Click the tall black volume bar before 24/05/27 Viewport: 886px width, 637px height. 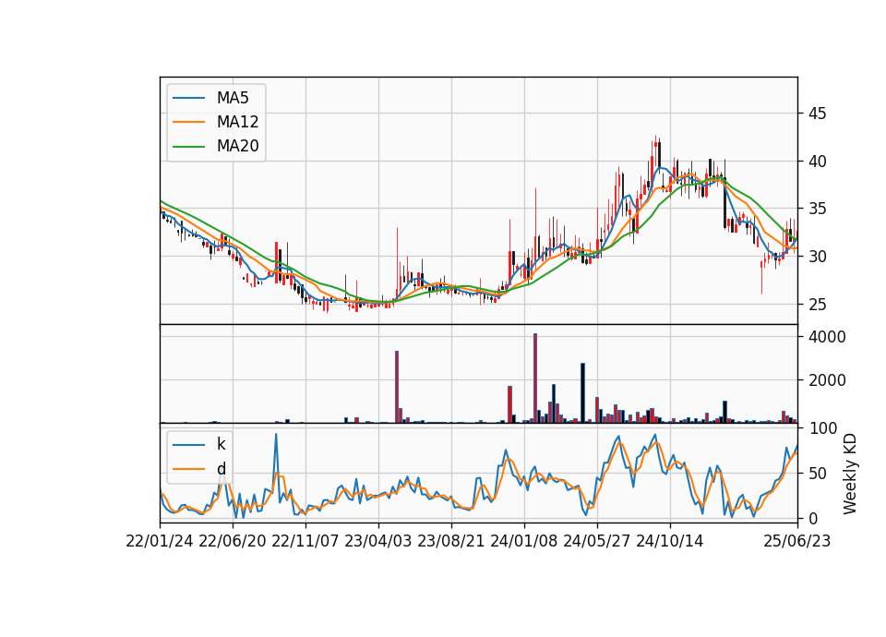582,393
